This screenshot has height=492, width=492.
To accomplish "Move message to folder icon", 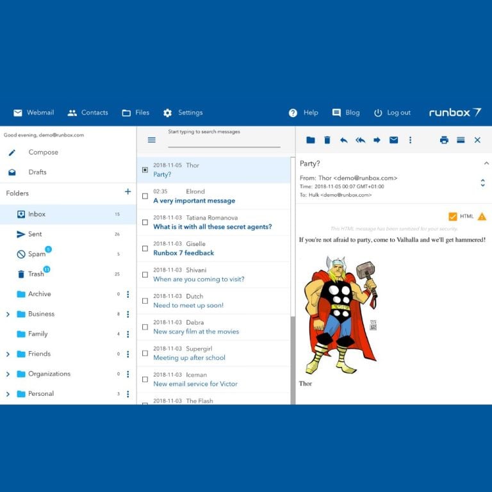I will (x=310, y=140).
